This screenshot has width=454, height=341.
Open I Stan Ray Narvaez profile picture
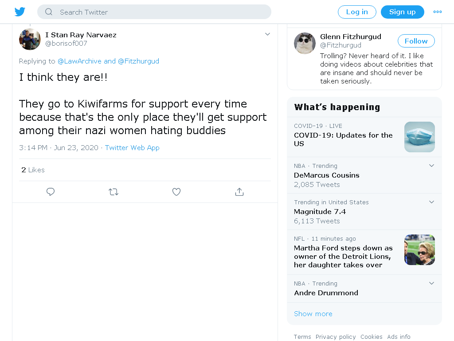click(x=30, y=39)
